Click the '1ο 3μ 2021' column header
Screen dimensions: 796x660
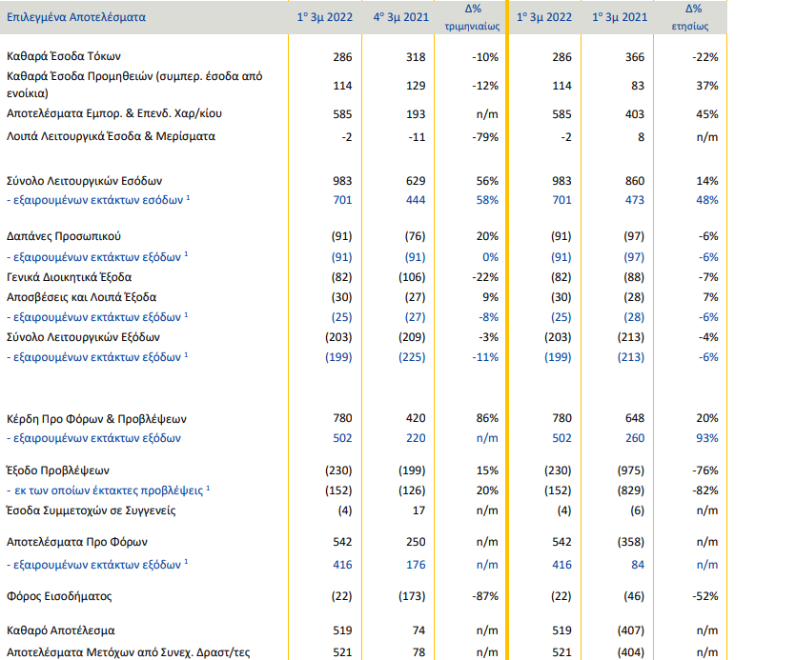(x=620, y=18)
